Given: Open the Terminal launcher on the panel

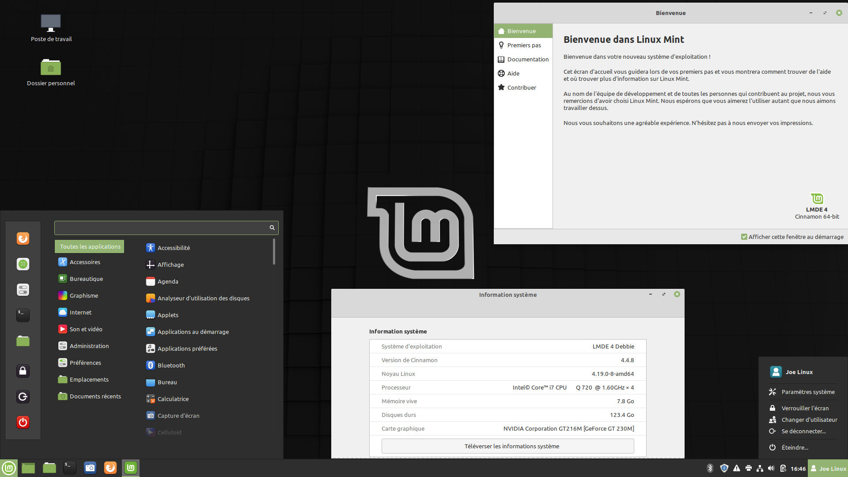Looking at the screenshot, I should click(70, 468).
